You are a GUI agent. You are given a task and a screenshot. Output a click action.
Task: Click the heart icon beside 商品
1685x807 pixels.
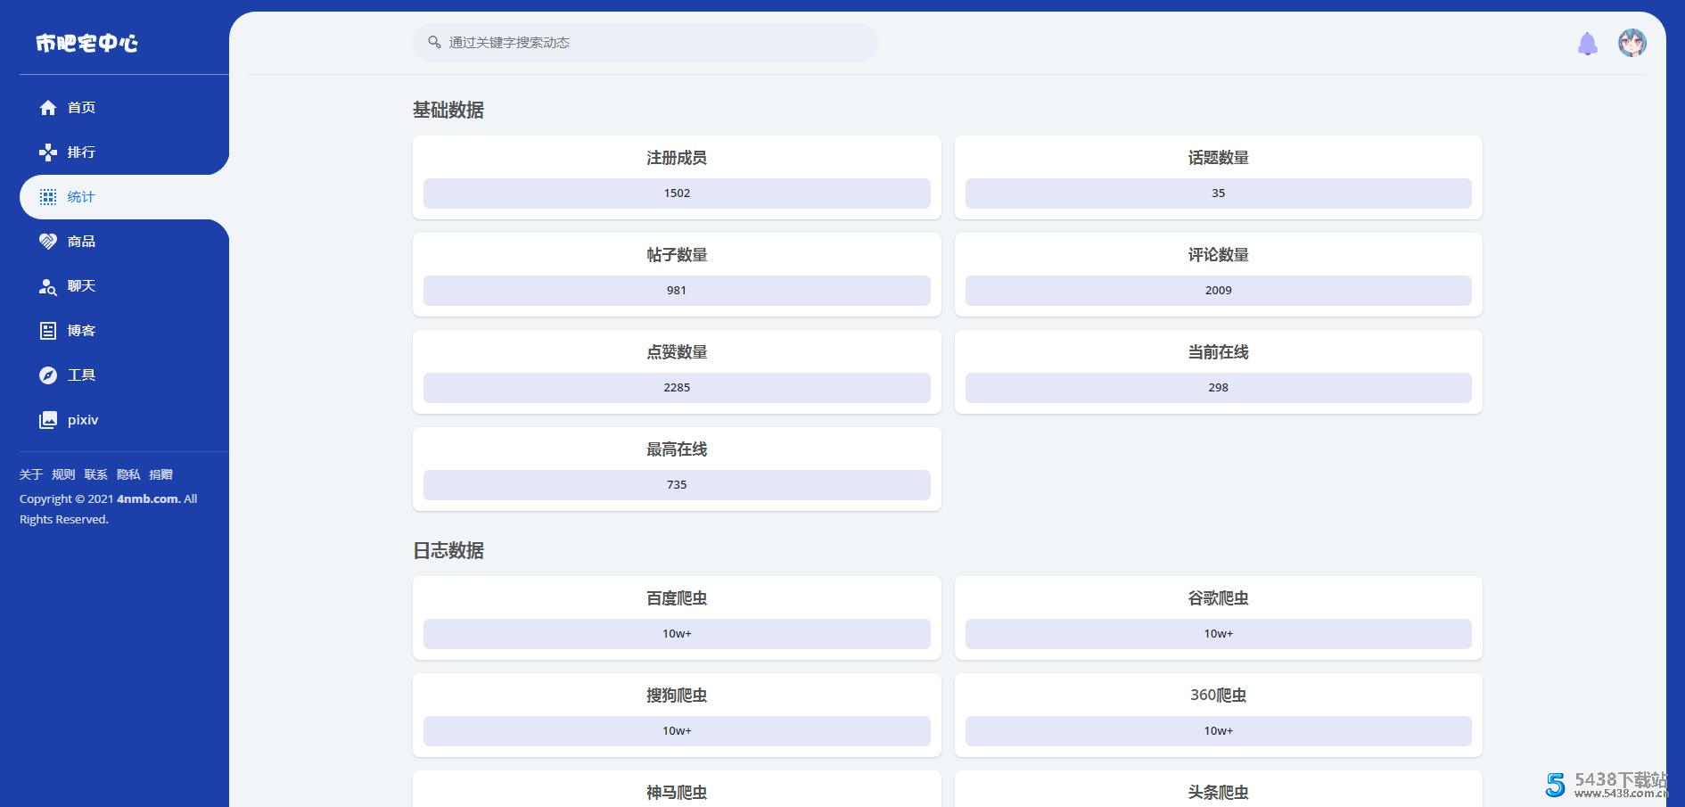pyautogui.click(x=48, y=242)
